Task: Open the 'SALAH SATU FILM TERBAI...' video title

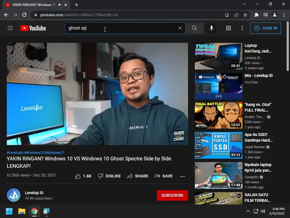Action: coord(257,198)
